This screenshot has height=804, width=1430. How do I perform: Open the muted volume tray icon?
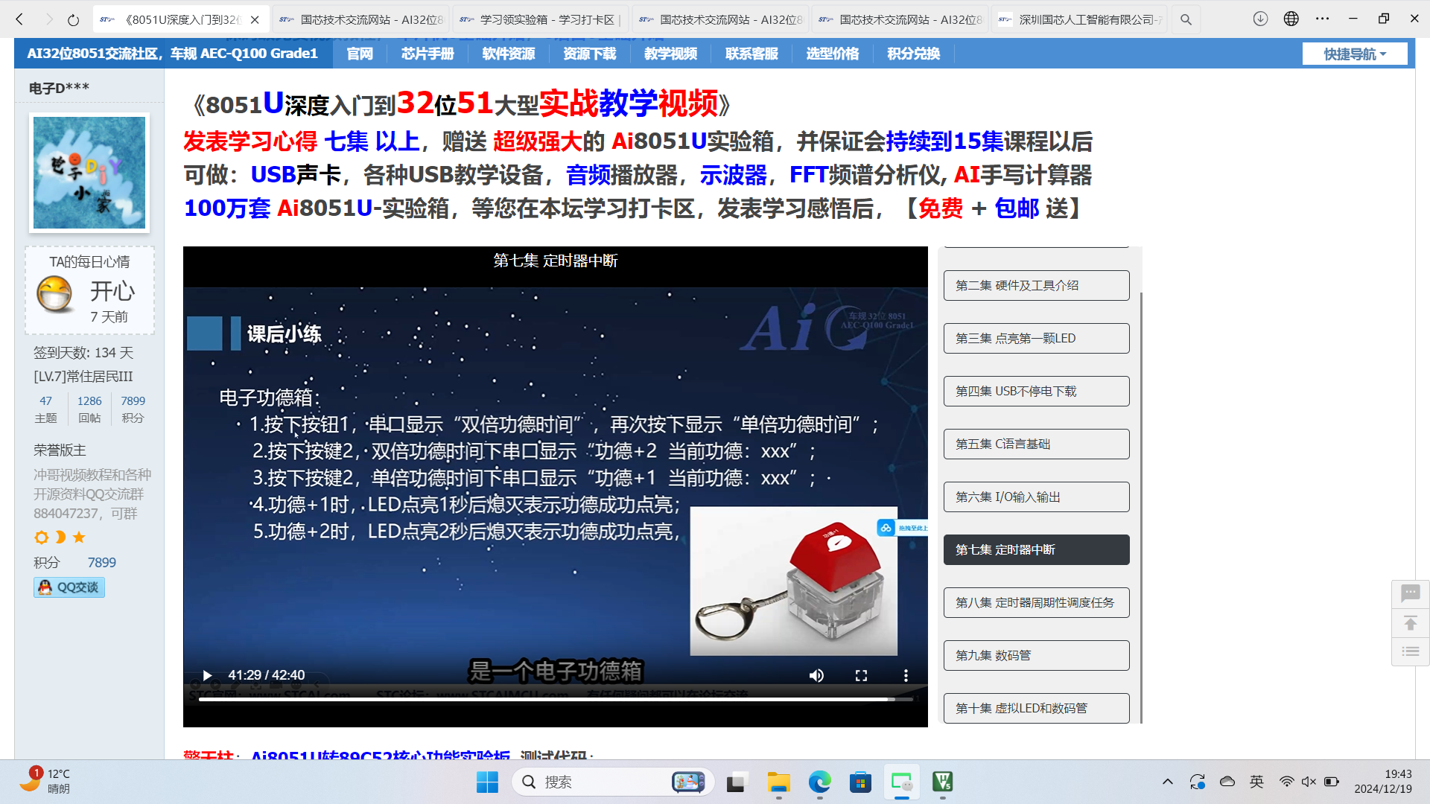click(1309, 782)
